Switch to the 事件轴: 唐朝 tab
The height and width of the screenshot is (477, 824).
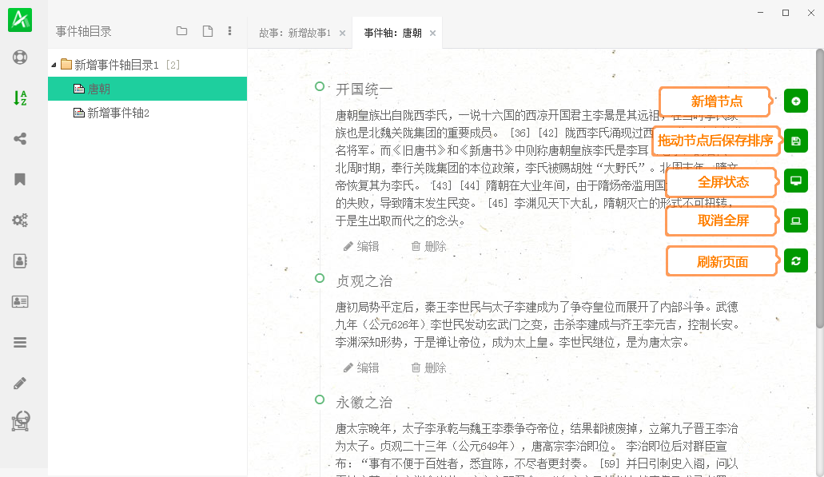pos(392,33)
